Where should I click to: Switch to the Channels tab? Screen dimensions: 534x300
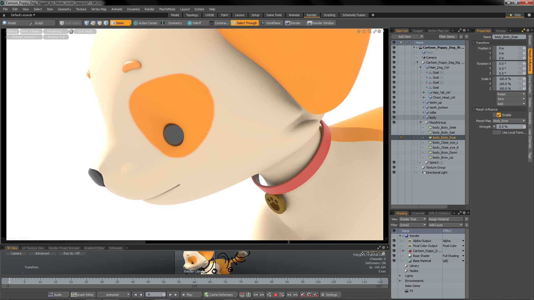click(x=418, y=213)
